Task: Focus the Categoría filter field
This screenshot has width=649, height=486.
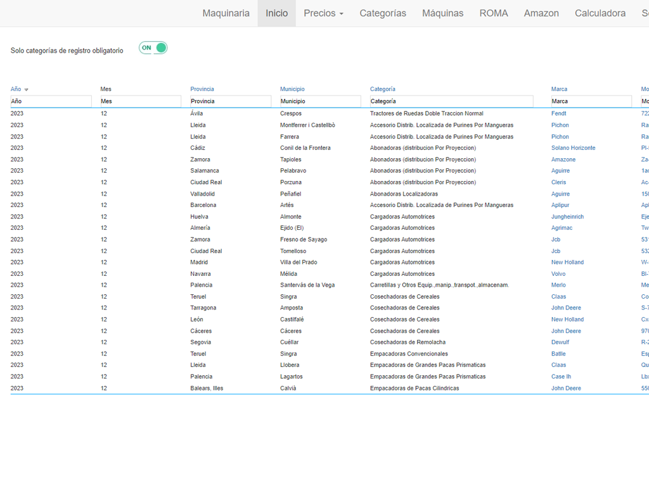Action: (451, 101)
